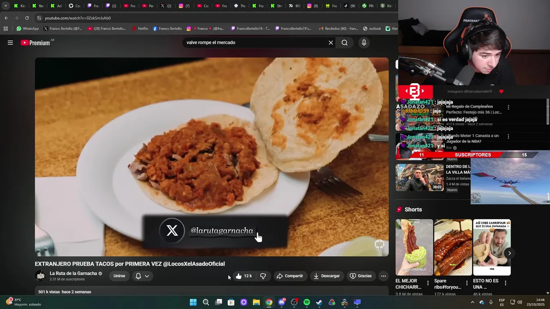Open Recibidos (40) Gmail bookmark
The image size is (550, 309).
pyautogui.click(x=339, y=29)
